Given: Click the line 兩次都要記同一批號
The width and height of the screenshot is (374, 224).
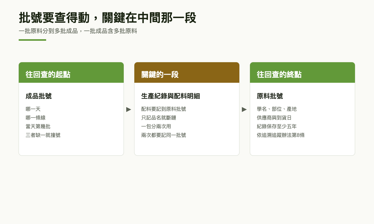Looking at the screenshot, I should tap(164, 135).
